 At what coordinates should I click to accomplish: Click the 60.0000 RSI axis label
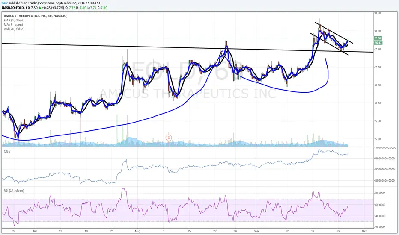(380, 205)
